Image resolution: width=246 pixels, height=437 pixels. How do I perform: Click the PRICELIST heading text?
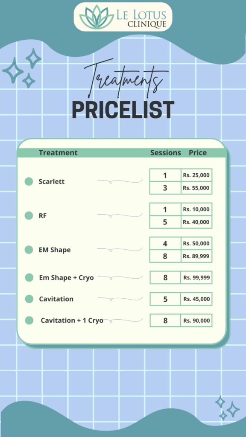(123, 110)
